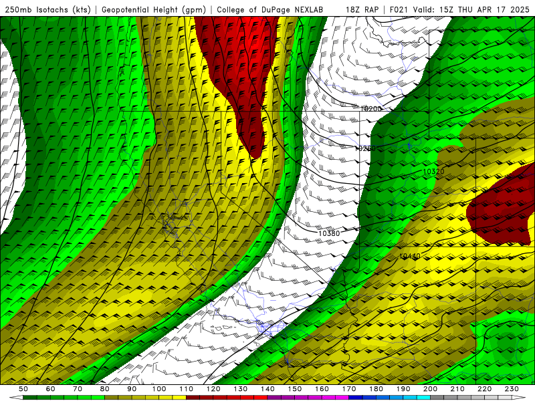Screen dimensions: 535x401
Task: Click the 10380 height contour label
Action: pos(329,233)
